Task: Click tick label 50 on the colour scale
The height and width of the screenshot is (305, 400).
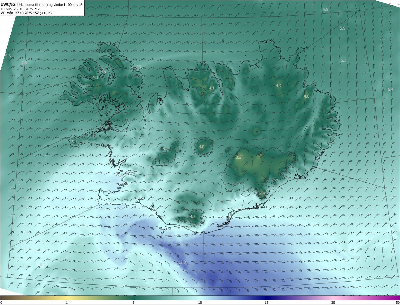Action: (397, 303)
